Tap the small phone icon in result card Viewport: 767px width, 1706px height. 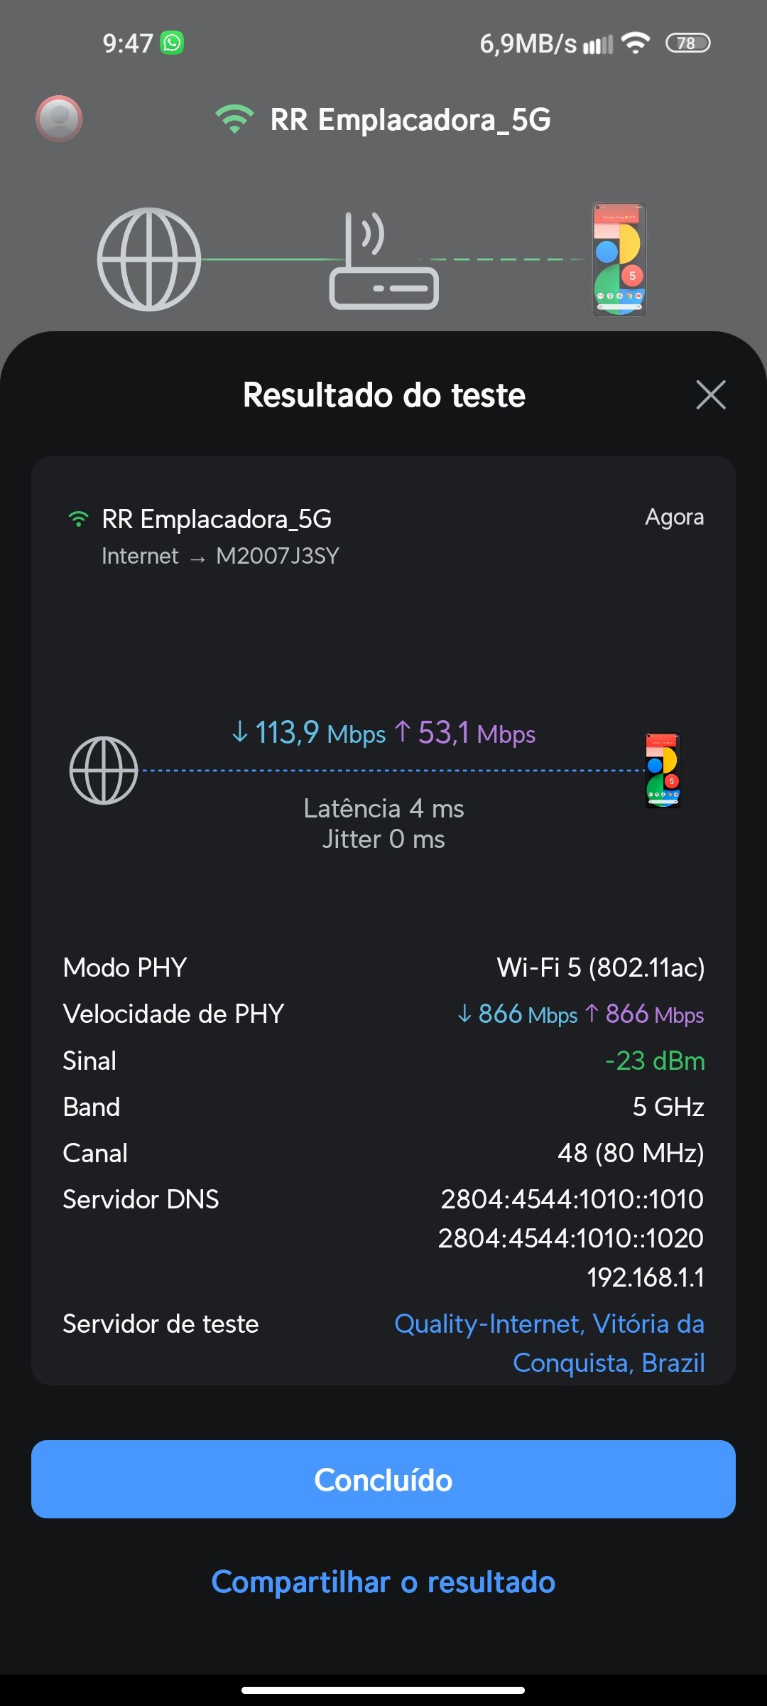663,771
